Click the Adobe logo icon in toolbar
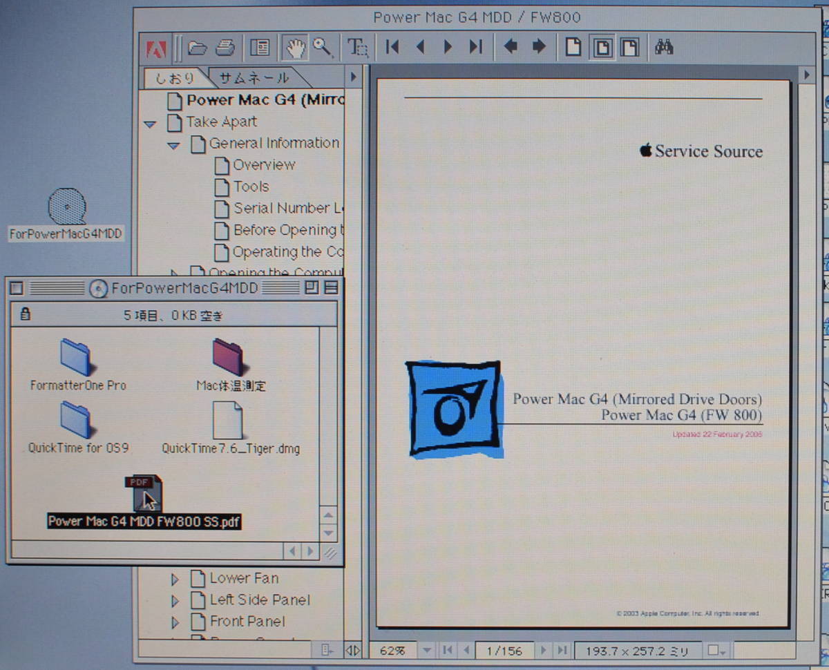Viewport: 829px width, 670px height. click(x=156, y=48)
